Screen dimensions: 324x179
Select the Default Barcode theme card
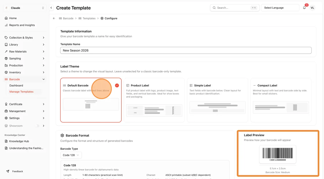(91, 100)
